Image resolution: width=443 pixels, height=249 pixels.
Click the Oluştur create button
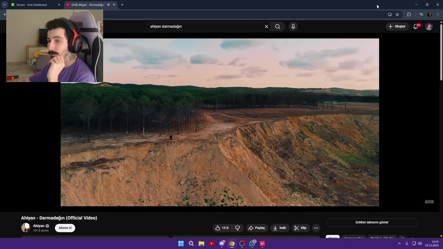397,27
